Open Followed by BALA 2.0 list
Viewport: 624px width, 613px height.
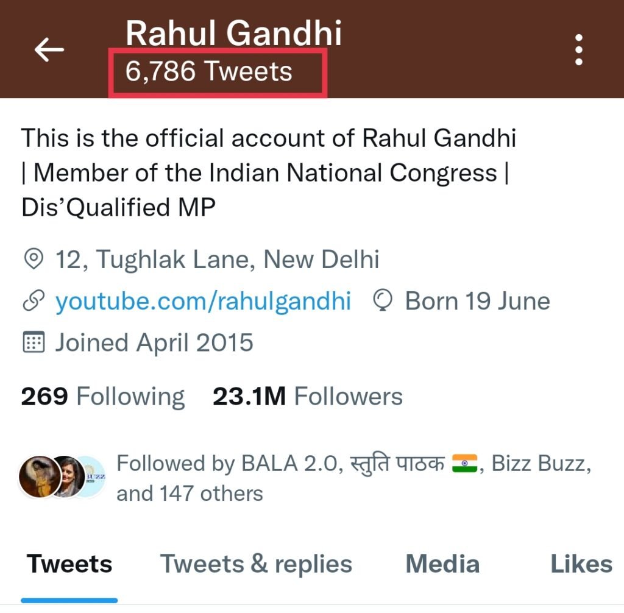coord(354,478)
